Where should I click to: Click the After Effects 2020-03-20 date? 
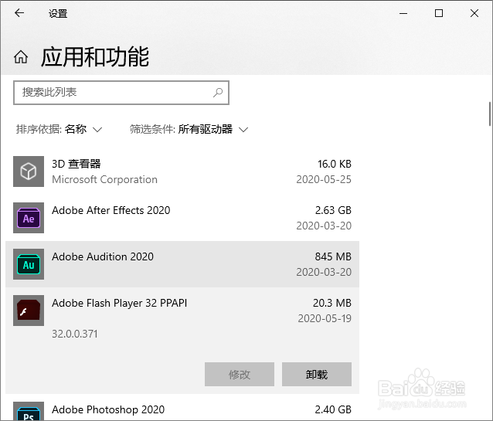click(x=324, y=226)
